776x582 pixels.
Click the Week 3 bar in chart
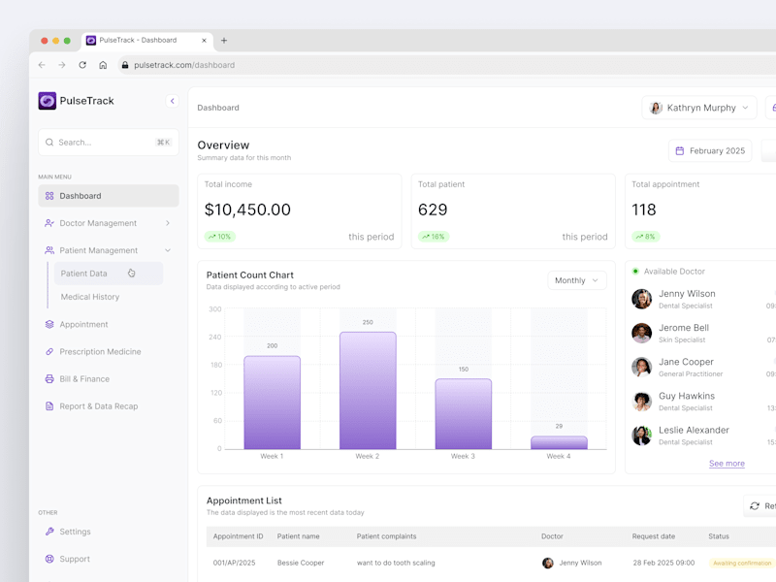tap(464, 414)
